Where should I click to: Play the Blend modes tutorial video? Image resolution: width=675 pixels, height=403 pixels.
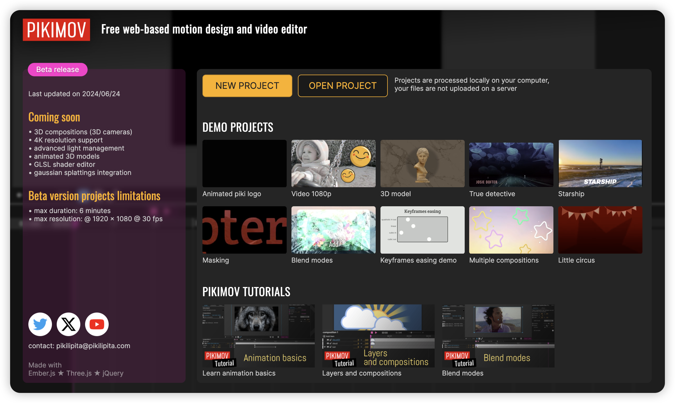[x=498, y=336]
